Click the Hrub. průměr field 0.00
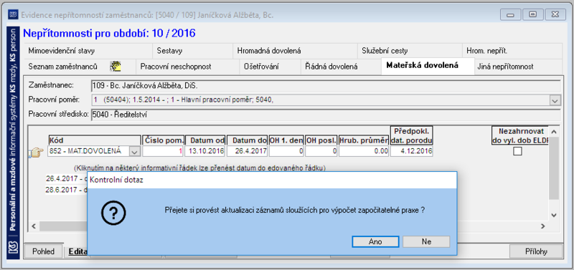The height and width of the screenshot is (270, 574). pos(364,151)
